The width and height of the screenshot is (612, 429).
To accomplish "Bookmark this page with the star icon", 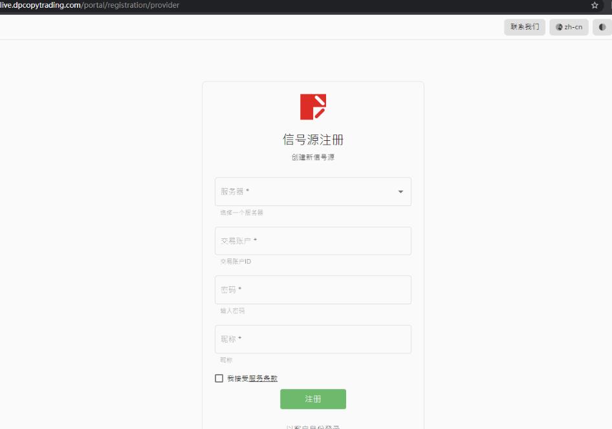I will click(x=595, y=5).
